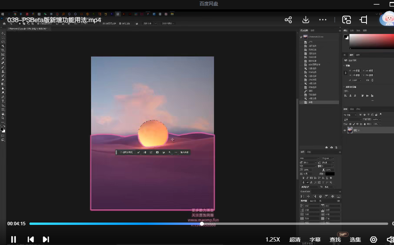
Task: Select the Horizontal Type tool
Action: 3,101
